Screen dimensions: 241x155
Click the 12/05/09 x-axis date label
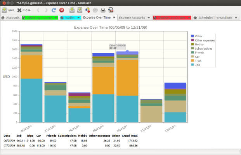tap(170, 129)
